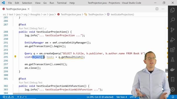Click the activity bar item below Docker
Viewport: 177px width, 99px height.
172,79
